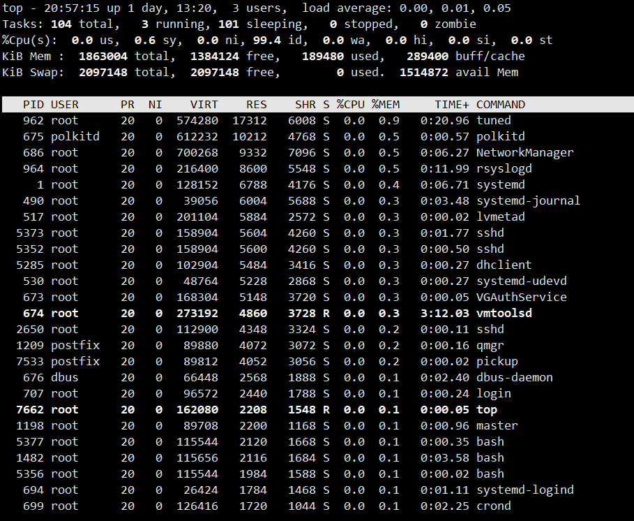Screen dimensions: 634x521
Task: Click the dhclient process name
Action: click(504, 265)
